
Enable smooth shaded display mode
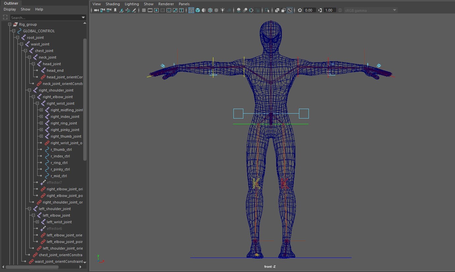click(198, 10)
